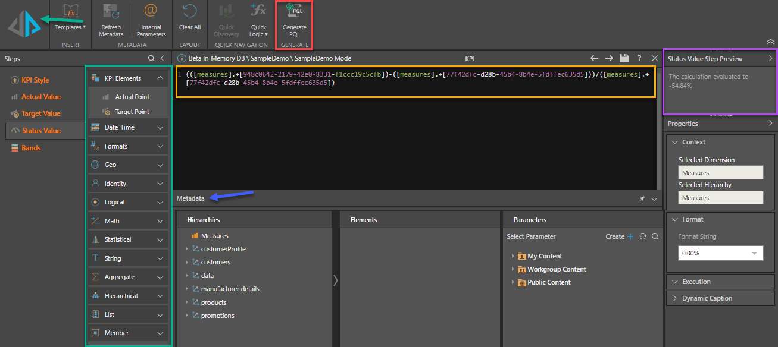778x347 pixels.
Task: Expand the Public Content folder
Action: [513, 282]
